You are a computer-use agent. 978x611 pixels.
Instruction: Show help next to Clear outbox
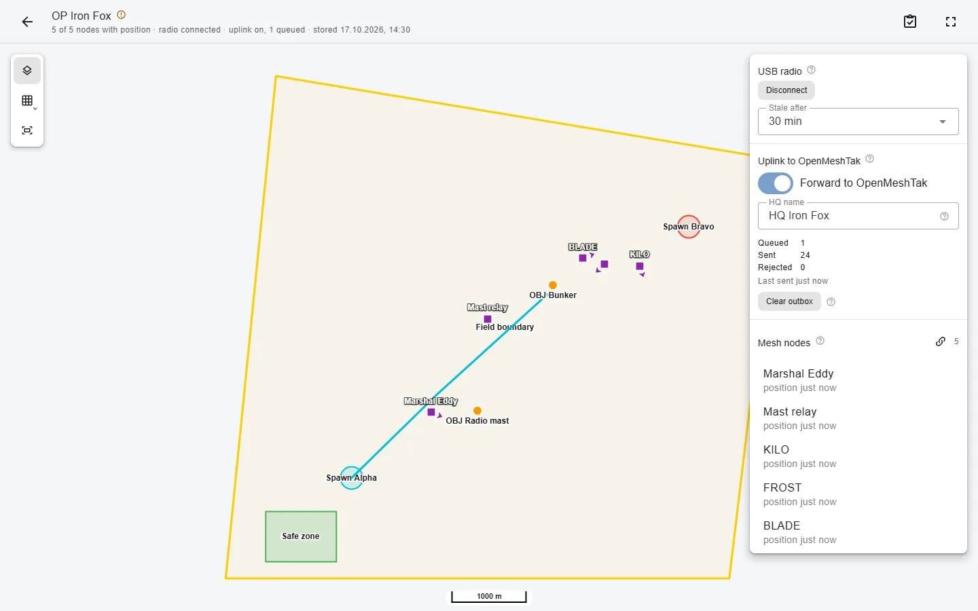831,302
